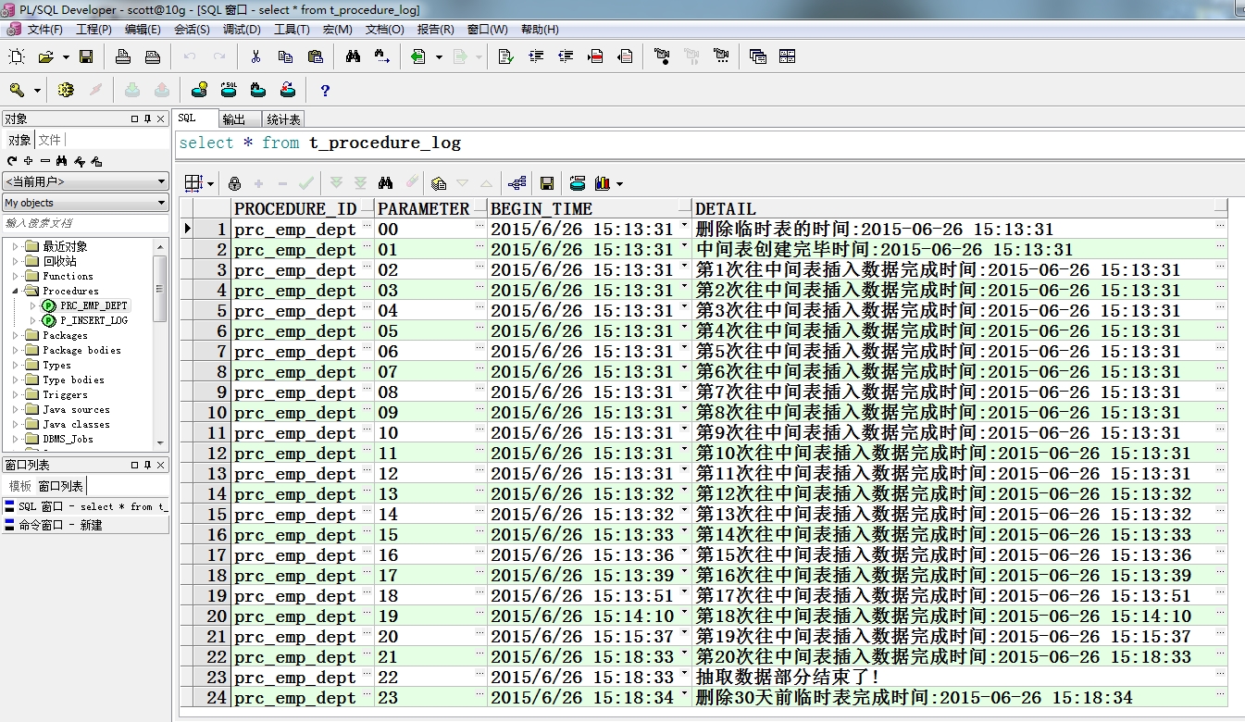Image resolution: width=1245 pixels, height=722 pixels.
Task: Click the Refresh objects icon in object browser
Action: (x=12, y=161)
